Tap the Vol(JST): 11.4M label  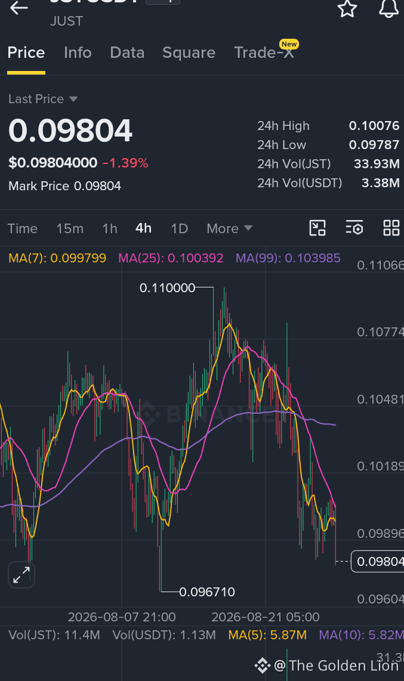pos(54,635)
